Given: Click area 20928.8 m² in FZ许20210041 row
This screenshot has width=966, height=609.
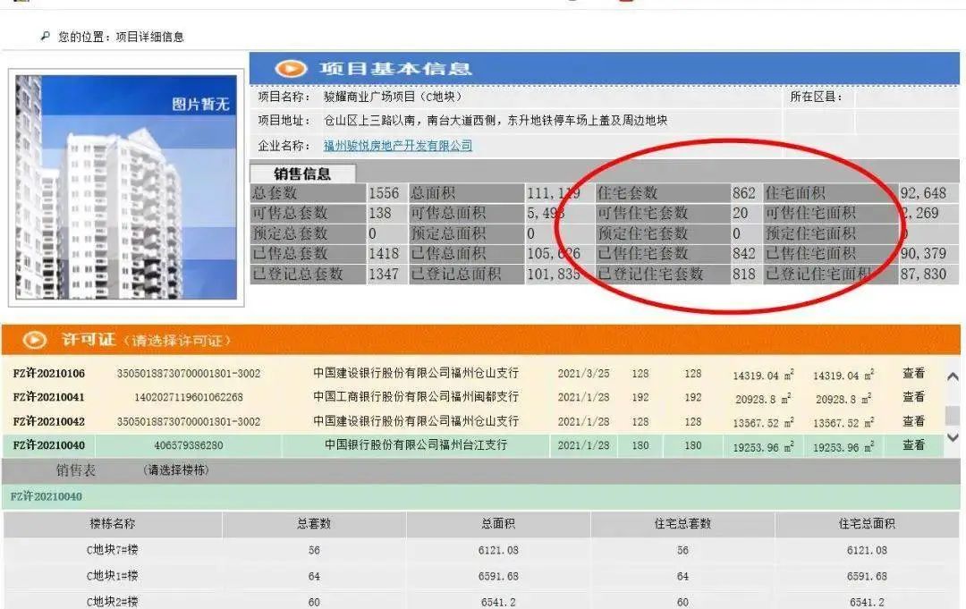Looking at the screenshot, I should [763, 399].
